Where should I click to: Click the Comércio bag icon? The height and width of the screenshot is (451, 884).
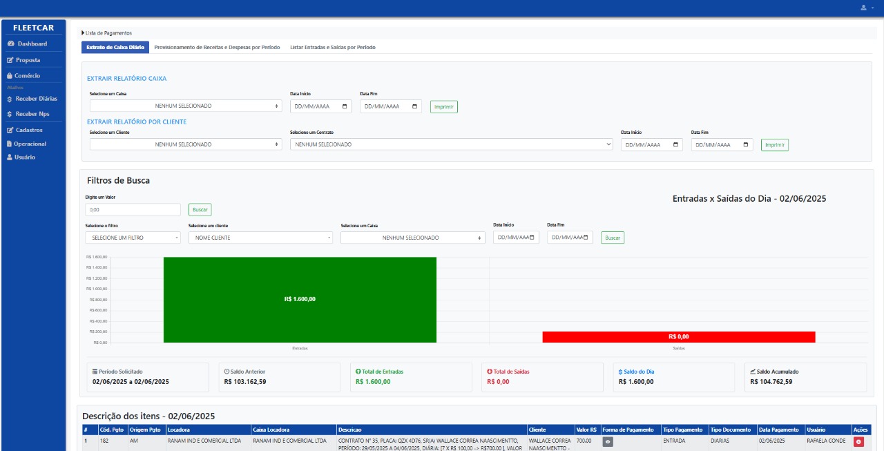[10, 75]
